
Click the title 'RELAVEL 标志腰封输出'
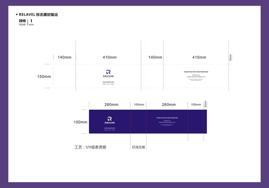click(x=38, y=14)
